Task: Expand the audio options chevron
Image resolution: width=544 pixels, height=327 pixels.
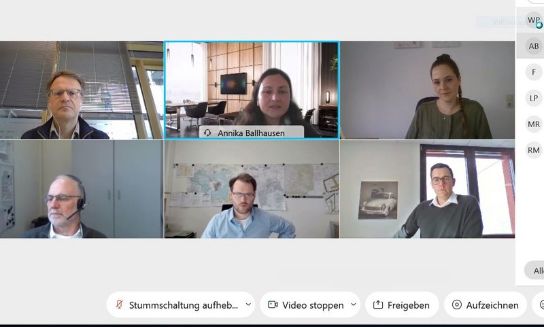Action: tap(248, 305)
